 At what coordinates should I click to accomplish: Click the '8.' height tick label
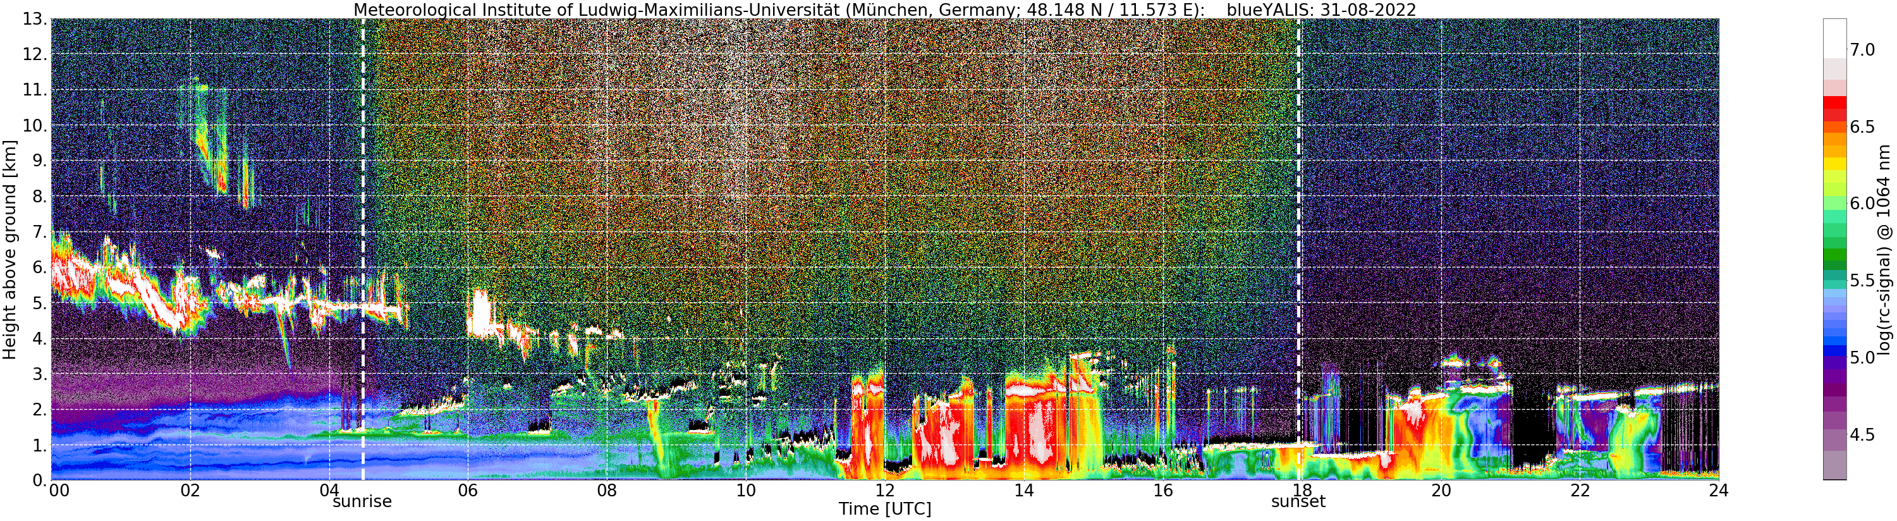[40, 197]
